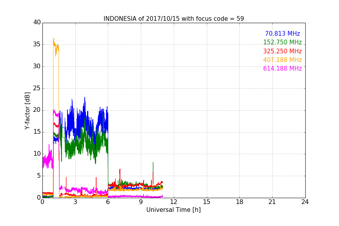Select the 70.813 MHz legend label

tap(282, 33)
